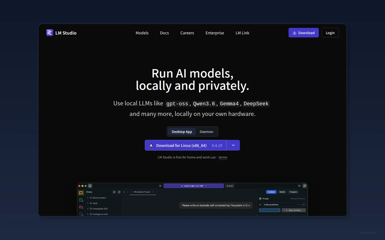Open the three-dot menu next to Code guidelines
This screenshot has width=385, height=240.
click(x=303, y=205)
